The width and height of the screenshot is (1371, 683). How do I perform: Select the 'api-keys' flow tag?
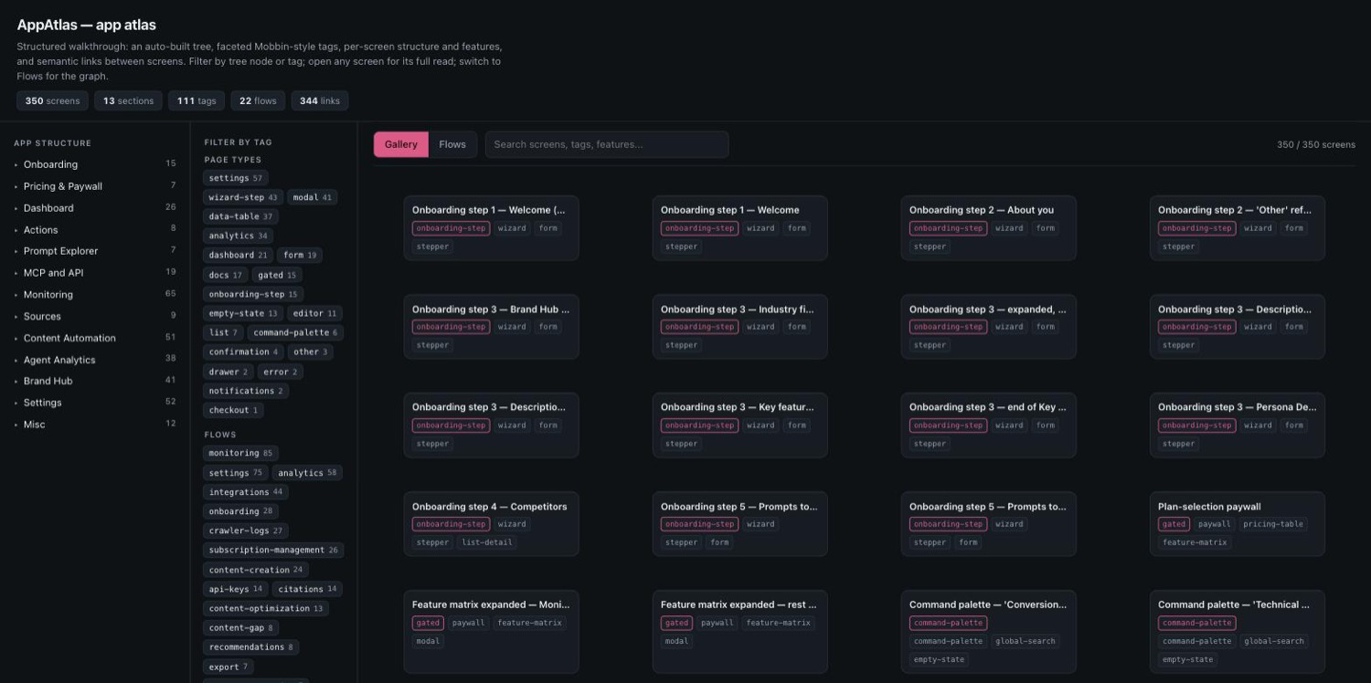[236, 589]
